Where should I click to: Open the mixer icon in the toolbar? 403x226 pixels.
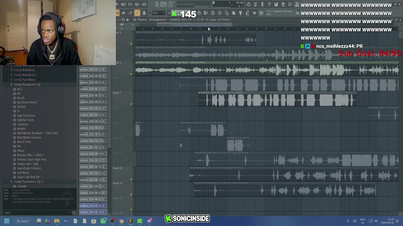pyautogui.click(x=220, y=13)
